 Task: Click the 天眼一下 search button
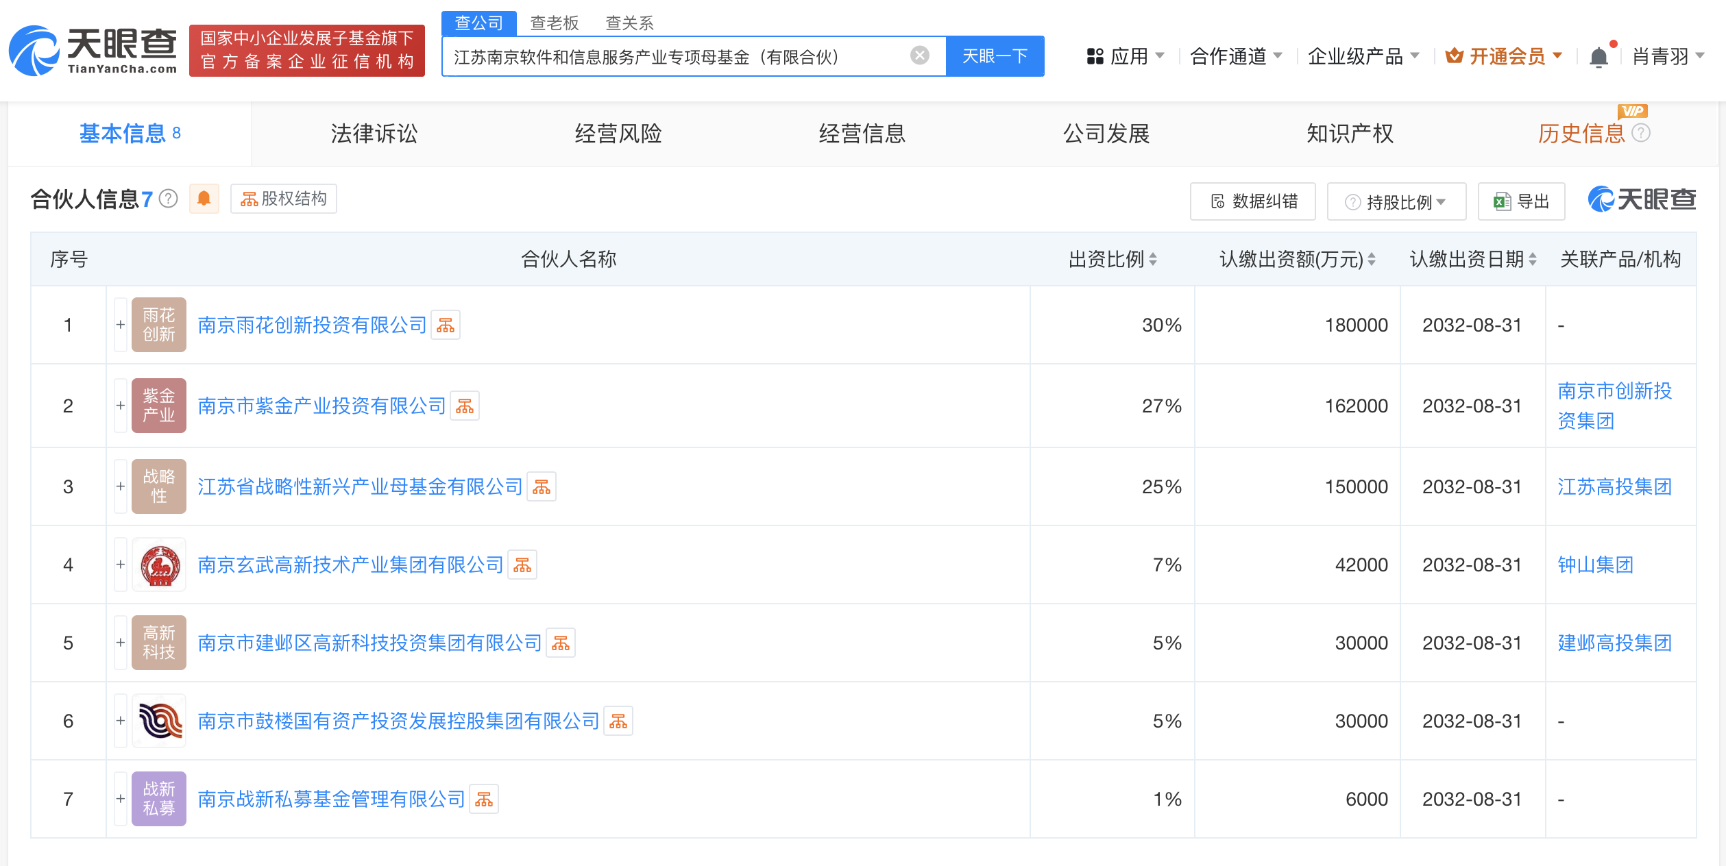pyautogui.click(x=995, y=56)
